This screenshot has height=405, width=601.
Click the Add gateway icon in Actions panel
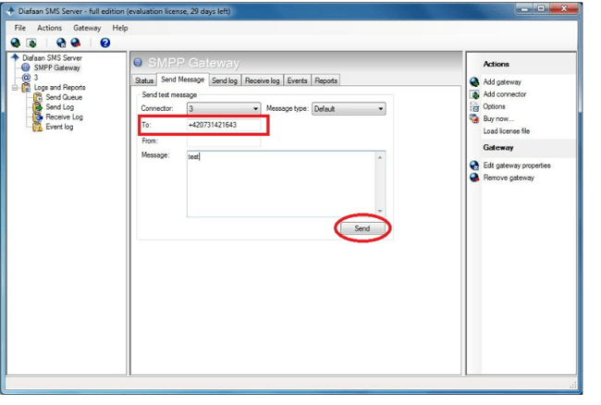pos(474,81)
